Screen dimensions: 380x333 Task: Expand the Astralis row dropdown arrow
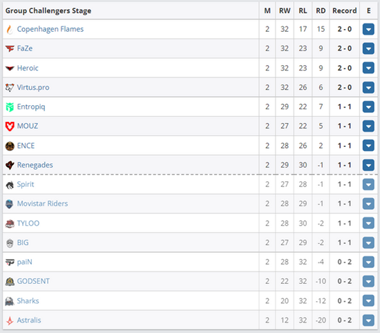(x=368, y=321)
